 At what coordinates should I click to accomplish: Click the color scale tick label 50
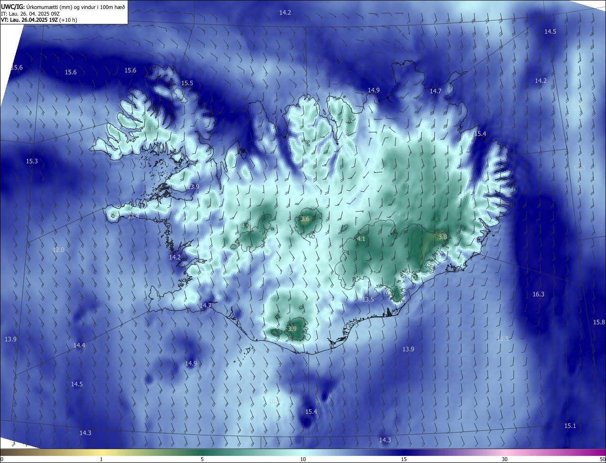tap(603, 459)
